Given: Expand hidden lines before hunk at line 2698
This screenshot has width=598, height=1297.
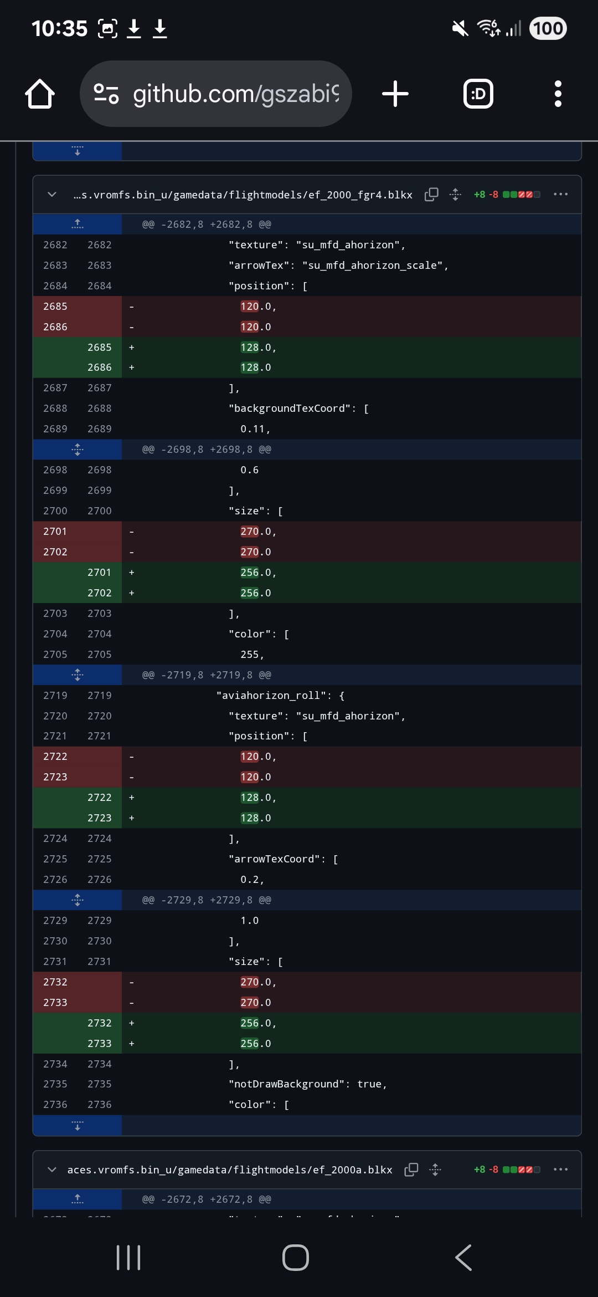Looking at the screenshot, I should [x=78, y=450].
